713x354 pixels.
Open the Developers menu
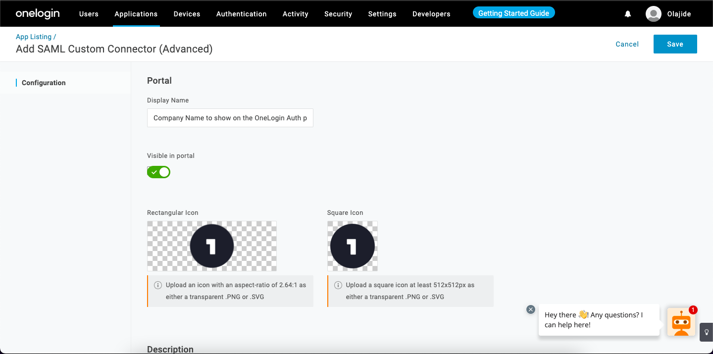(x=431, y=14)
